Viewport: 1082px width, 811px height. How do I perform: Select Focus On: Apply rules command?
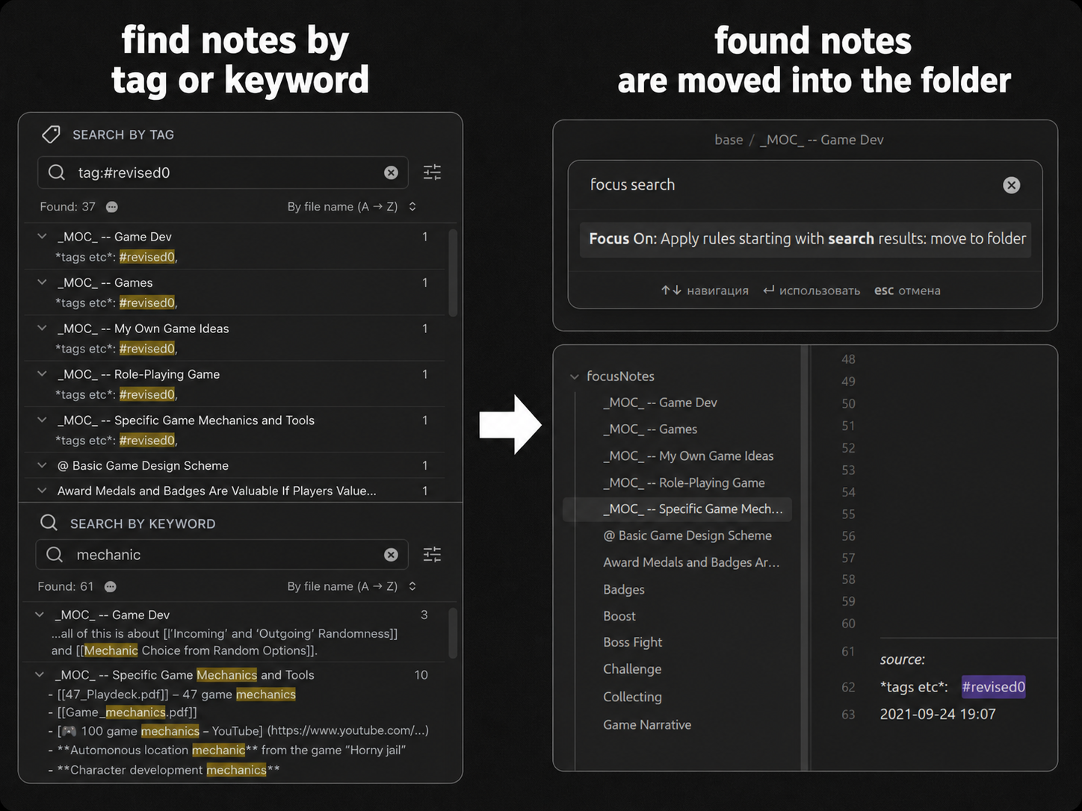click(x=806, y=239)
